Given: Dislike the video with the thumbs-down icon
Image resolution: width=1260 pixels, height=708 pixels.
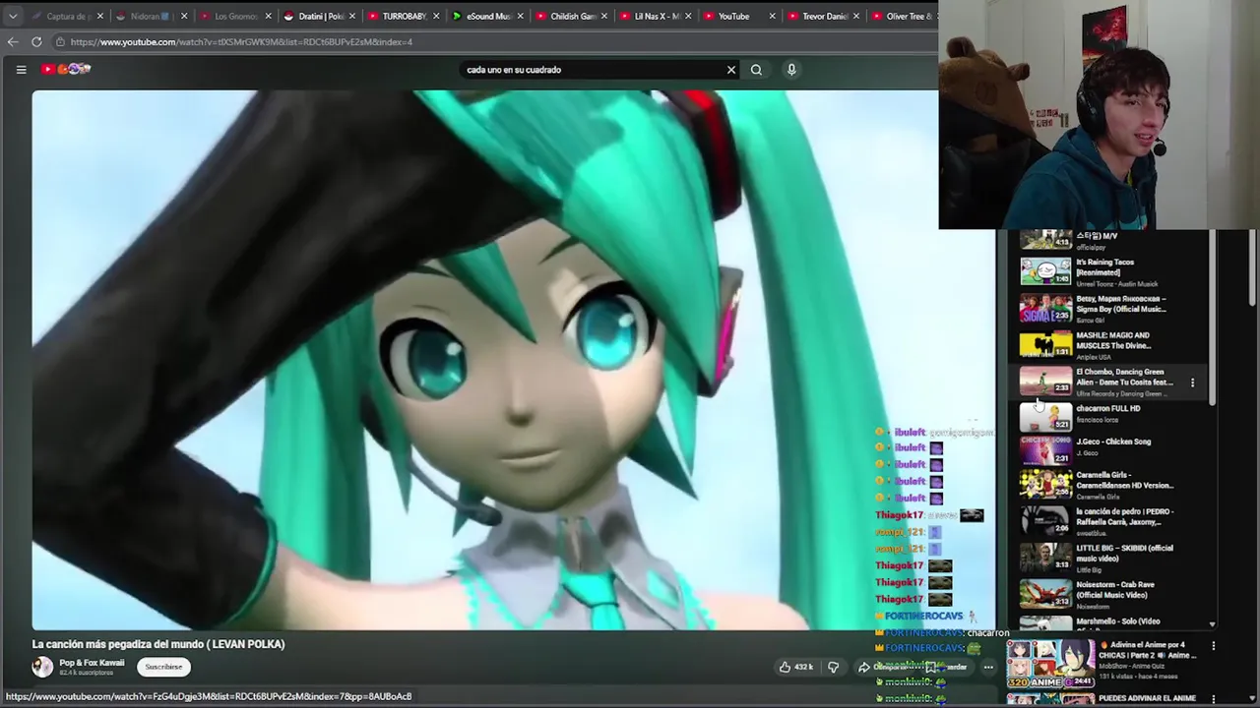Looking at the screenshot, I should [x=834, y=667].
